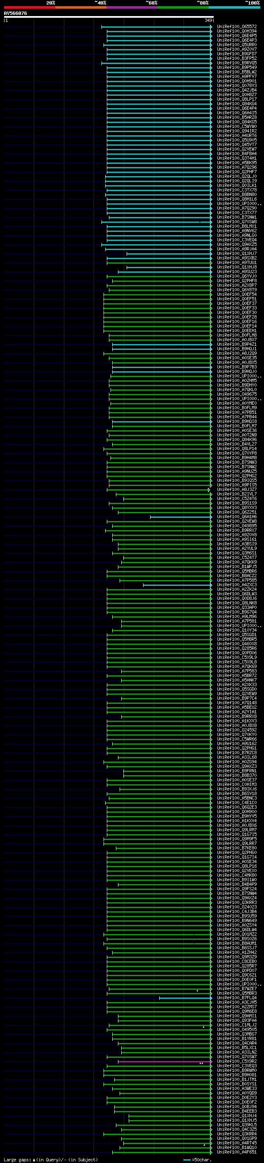Select label UniRef100_Q6DLW3
This screenshot has width=264, height=1163.
click(x=237, y=594)
